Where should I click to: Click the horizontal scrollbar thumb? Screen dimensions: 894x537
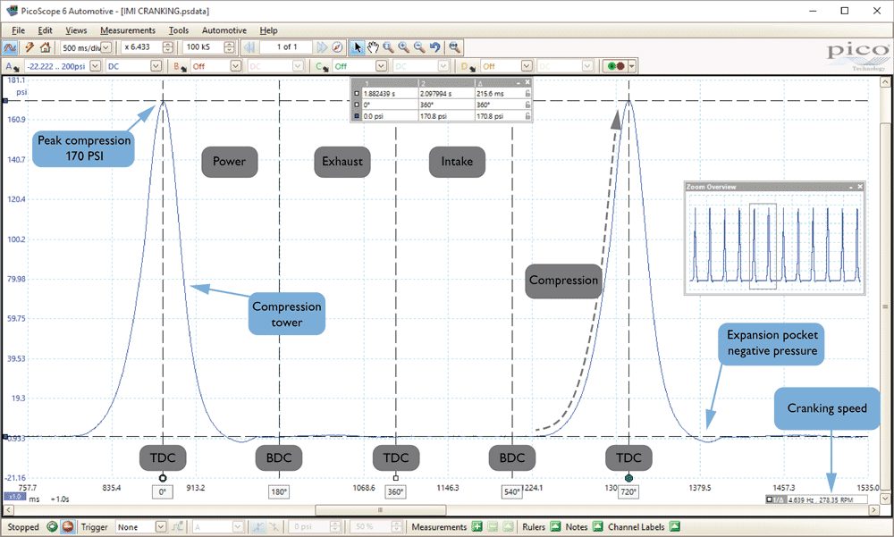[x=380, y=509]
